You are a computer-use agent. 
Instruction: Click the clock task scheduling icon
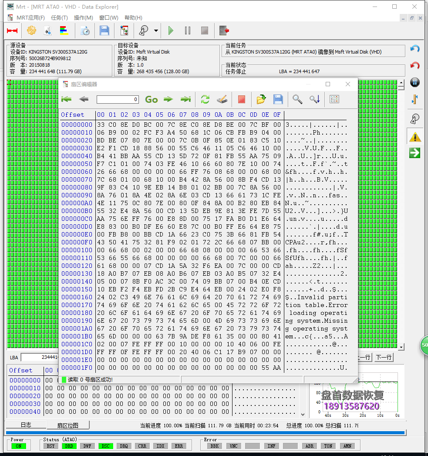(x=85, y=30)
